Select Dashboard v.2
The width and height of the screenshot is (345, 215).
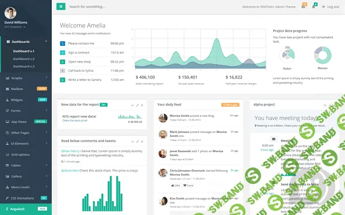pyautogui.click(x=24, y=59)
